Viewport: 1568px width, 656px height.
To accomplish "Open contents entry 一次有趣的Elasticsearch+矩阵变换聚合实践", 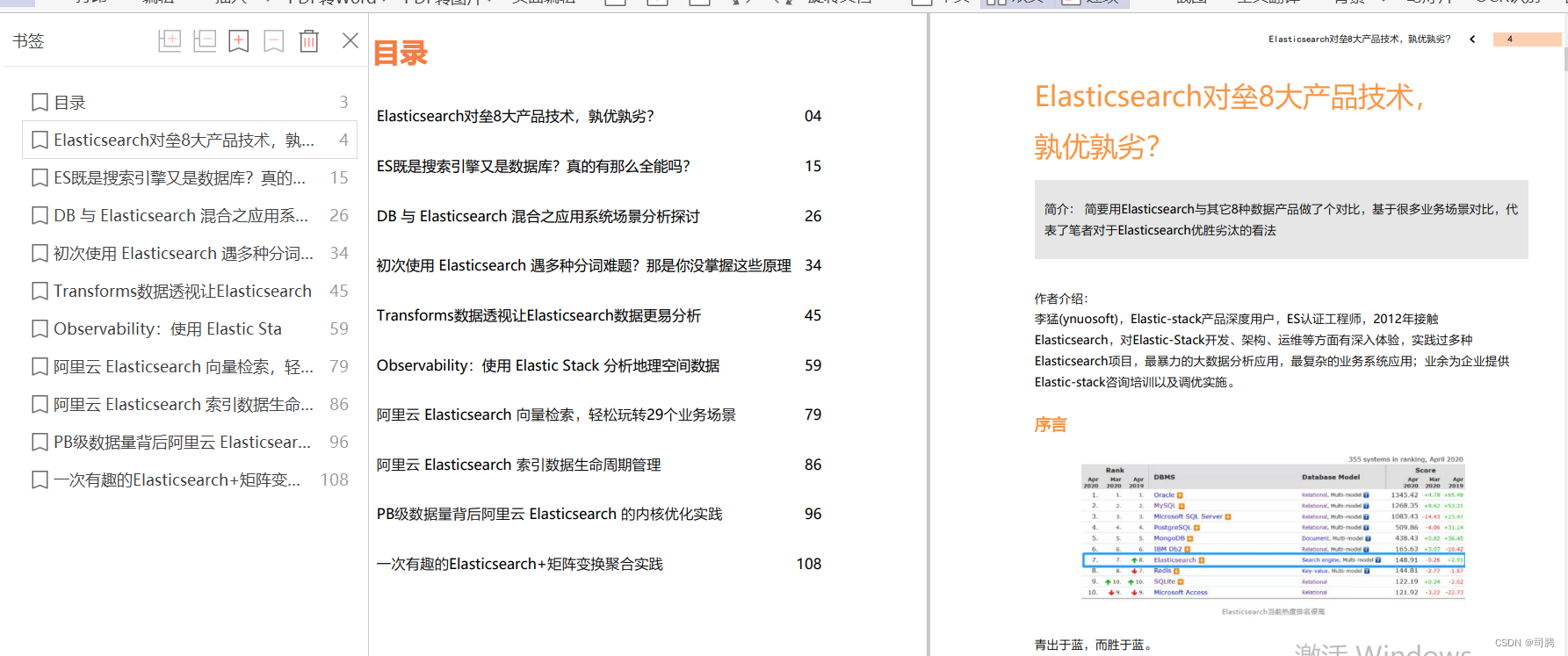I will tap(519, 564).
